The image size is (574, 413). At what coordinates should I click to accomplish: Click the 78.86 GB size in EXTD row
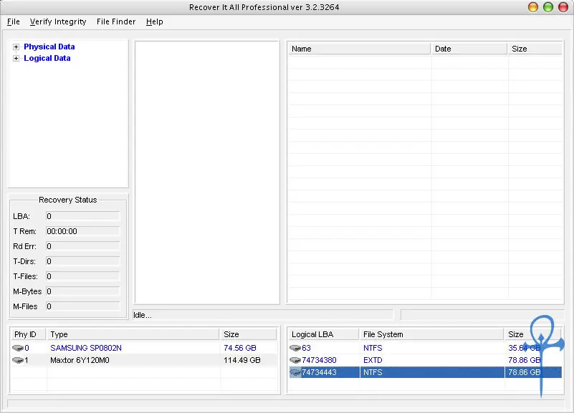coord(525,360)
